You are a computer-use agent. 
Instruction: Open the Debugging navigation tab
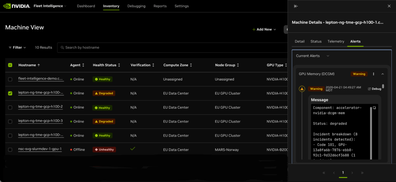pyautogui.click(x=137, y=6)
